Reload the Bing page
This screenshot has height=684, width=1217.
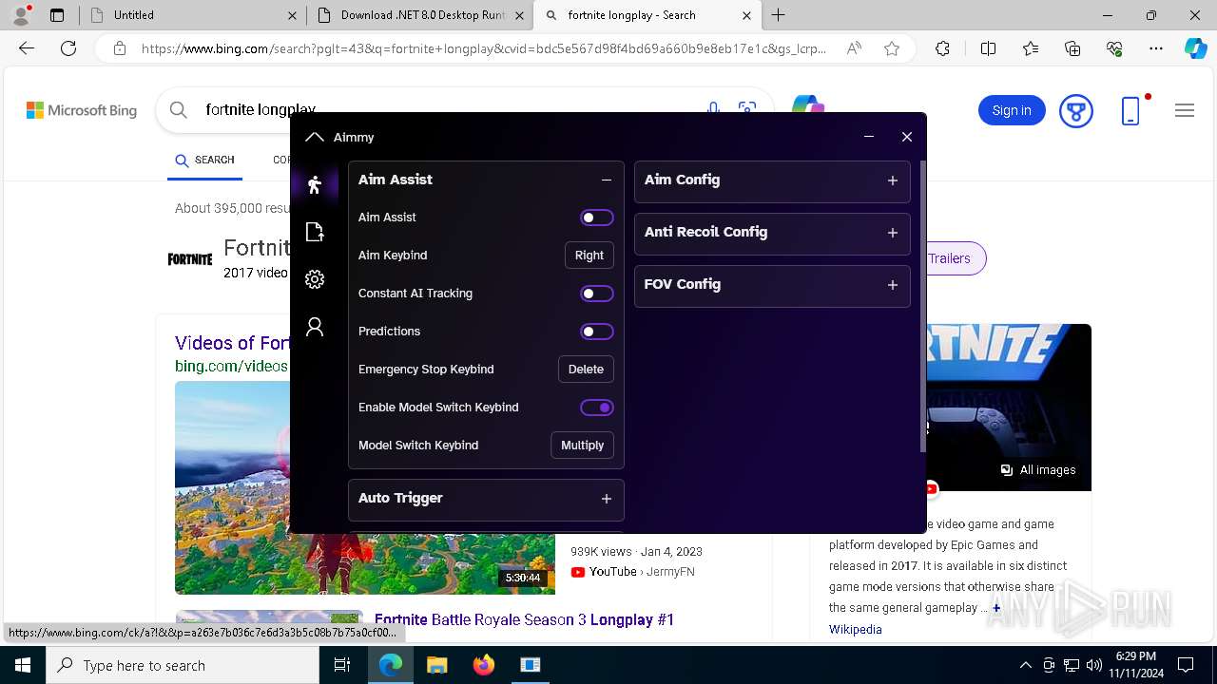click(x=68, y=48)
